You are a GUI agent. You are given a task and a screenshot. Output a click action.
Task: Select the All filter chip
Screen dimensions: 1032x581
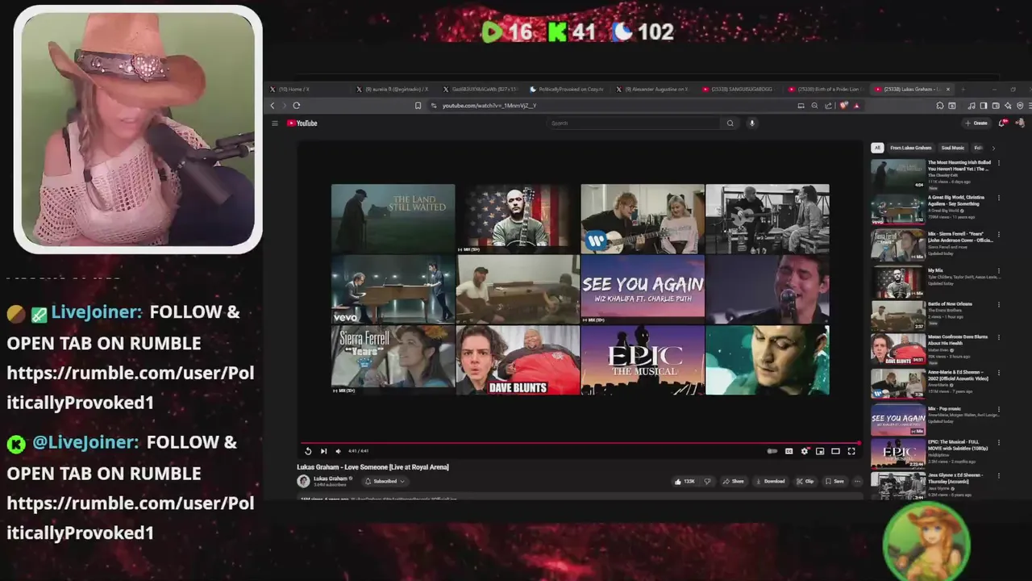(x=877, y=148)
